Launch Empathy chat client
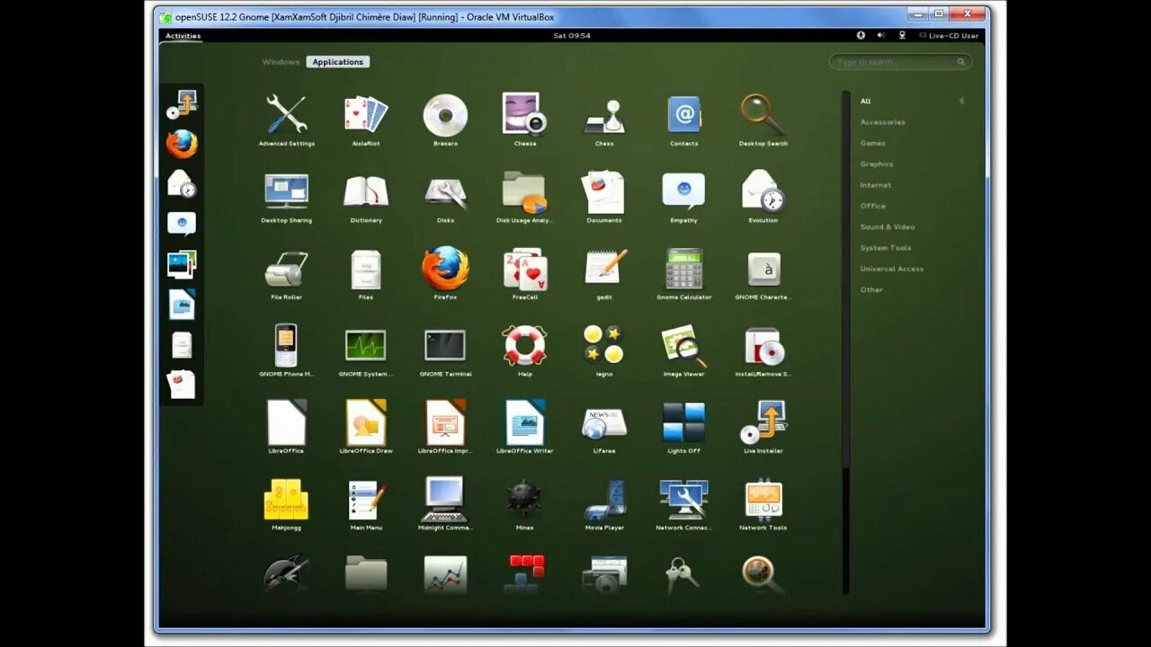The width and height of the screenshot is (1151, 647). pos(683,197)
